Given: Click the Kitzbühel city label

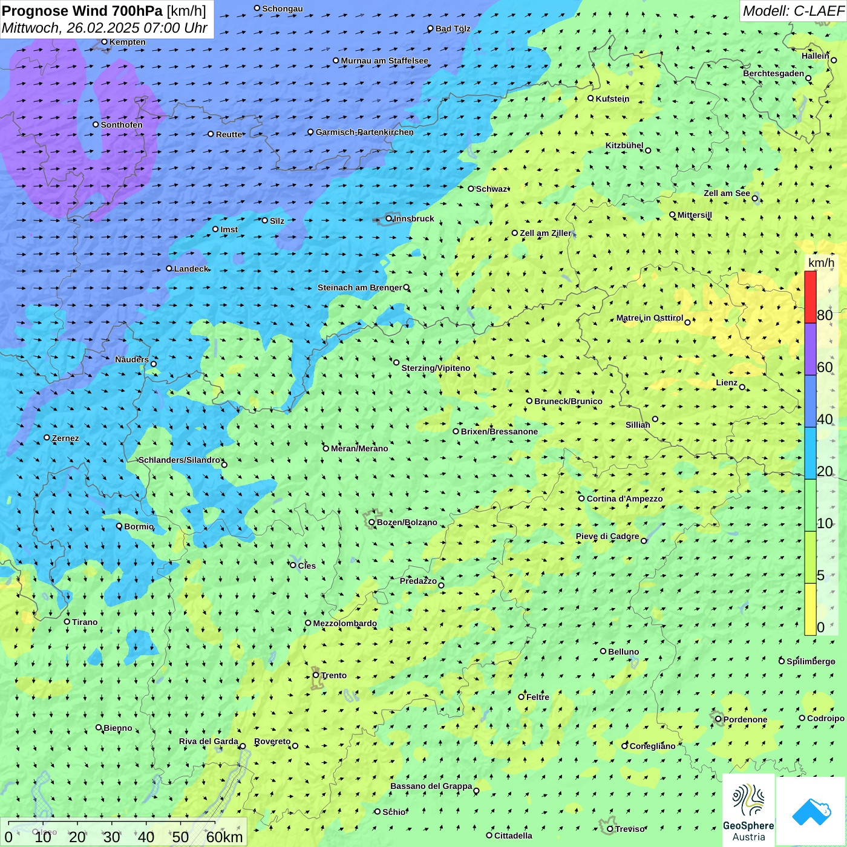Looking at the screenshot, I should (x=624, y=145).
